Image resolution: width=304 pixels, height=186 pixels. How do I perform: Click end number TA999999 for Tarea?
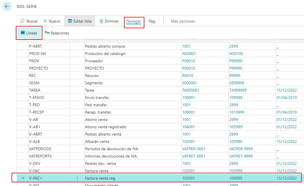pos(238,90)
